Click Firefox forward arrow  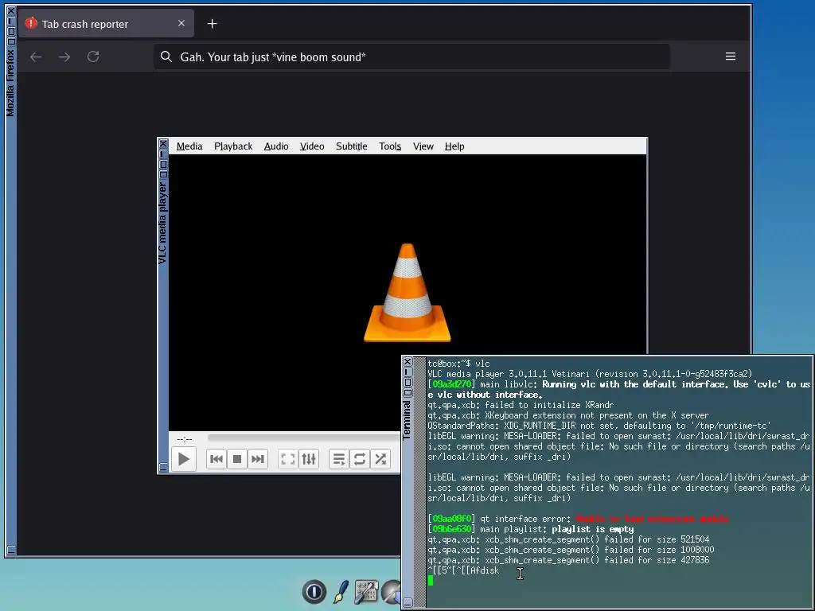pos(64,56)
